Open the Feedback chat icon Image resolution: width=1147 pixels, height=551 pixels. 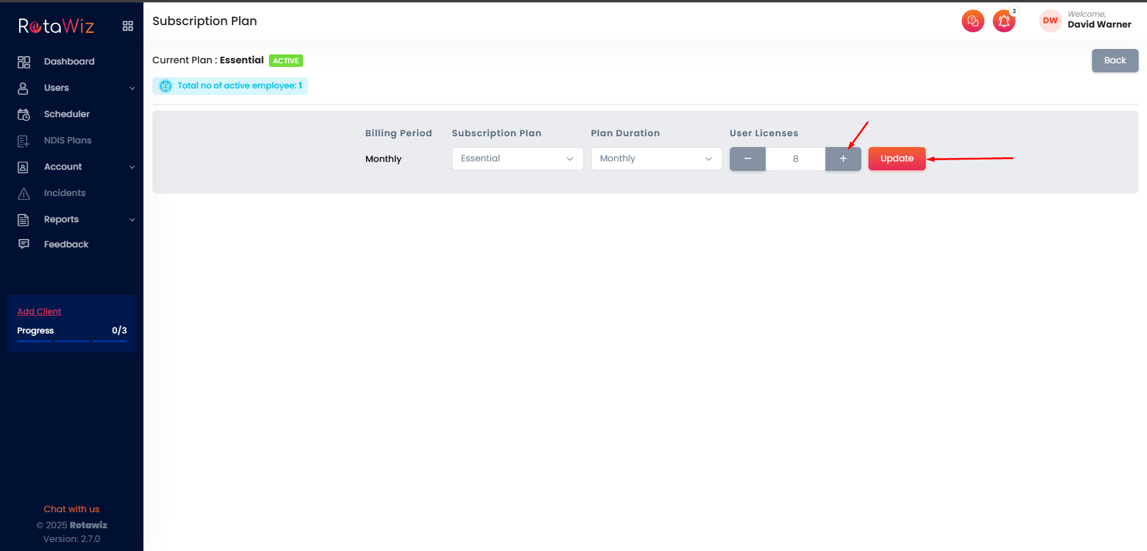point(24,244)
